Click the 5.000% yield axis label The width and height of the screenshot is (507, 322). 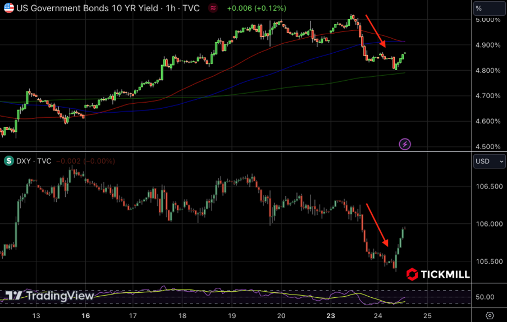488,20
